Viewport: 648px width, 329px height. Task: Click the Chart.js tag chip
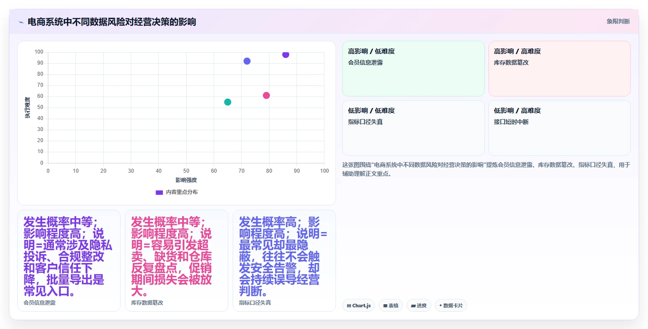[359, 306]
